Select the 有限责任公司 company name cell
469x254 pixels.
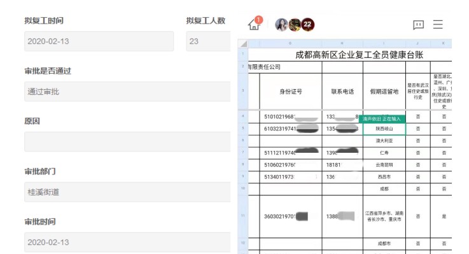pos(285,67)
